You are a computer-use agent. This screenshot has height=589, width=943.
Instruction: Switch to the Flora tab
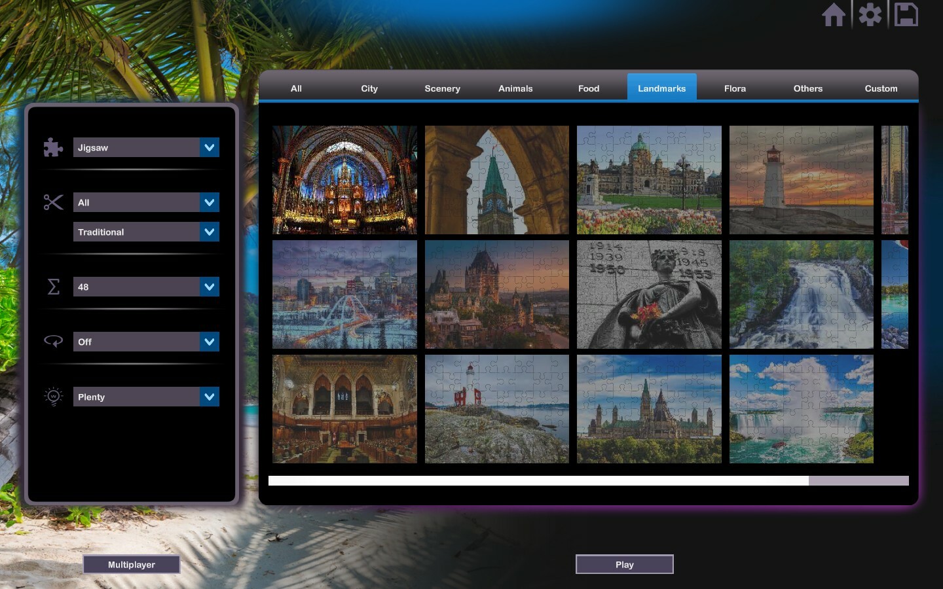click(x=735, y=88)
